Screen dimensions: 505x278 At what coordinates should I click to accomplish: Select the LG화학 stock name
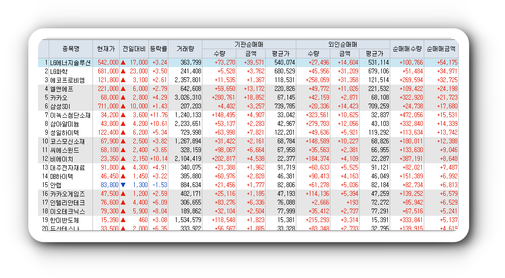(x=59, y=71)
